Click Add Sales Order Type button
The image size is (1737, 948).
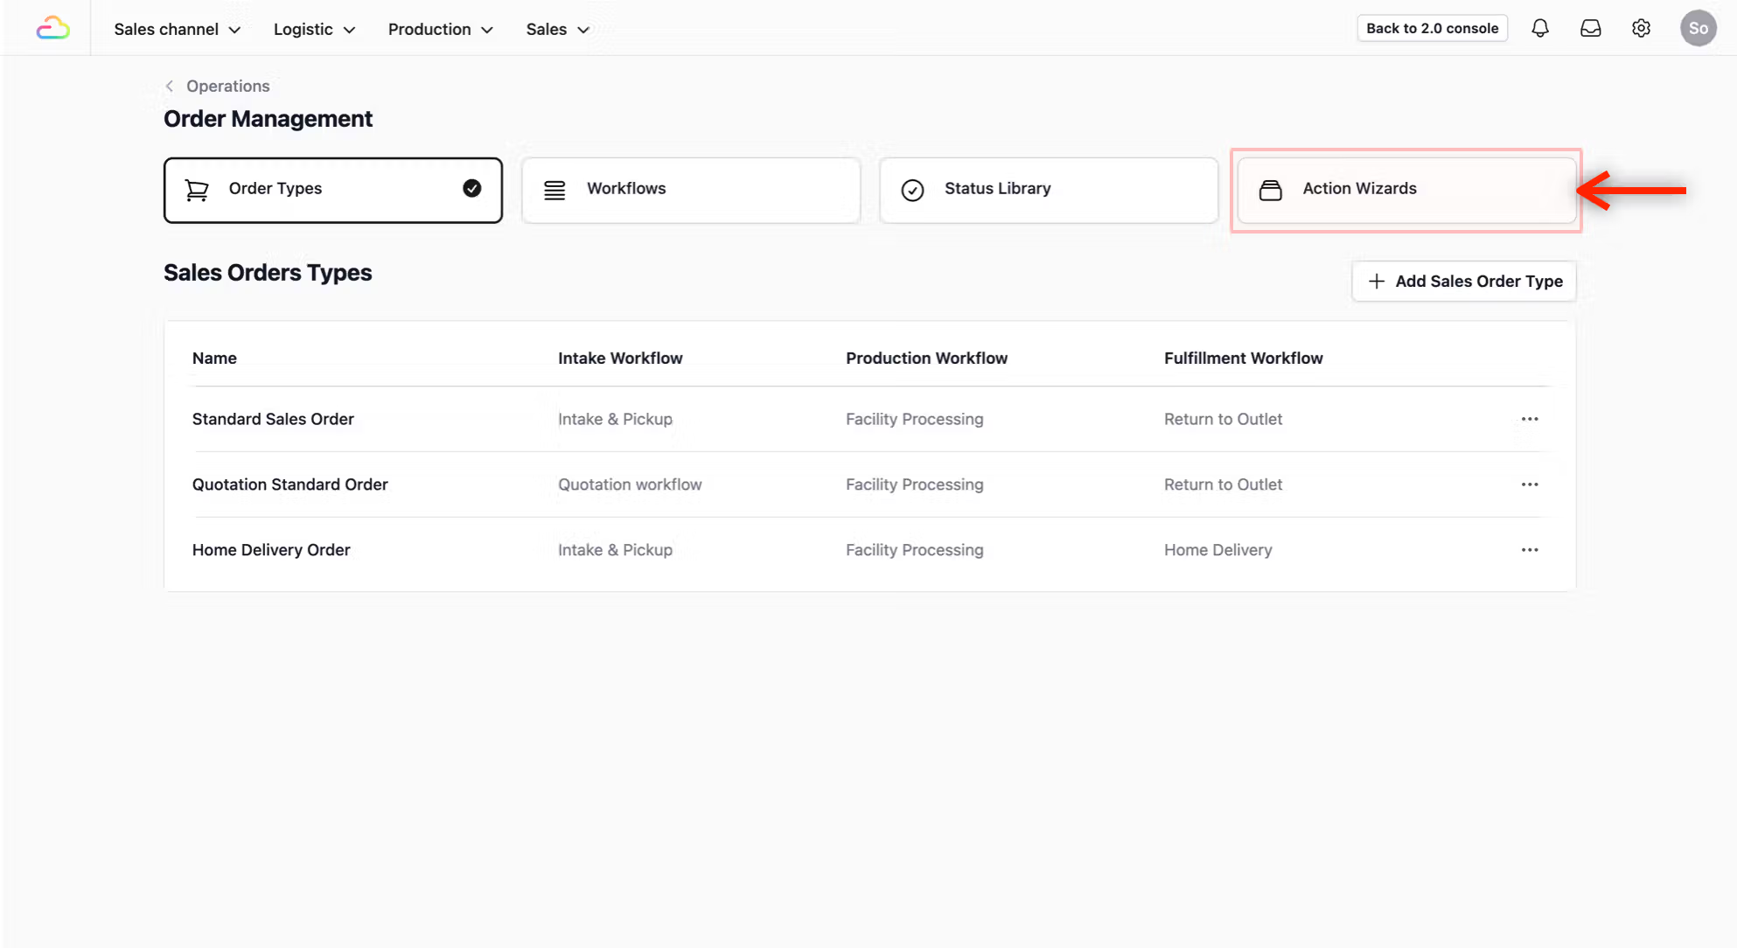(x=1463, y=282)
